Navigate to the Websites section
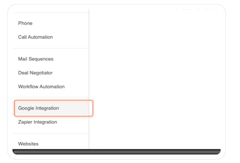Screen dimensions: 240x163 point(28,144)
